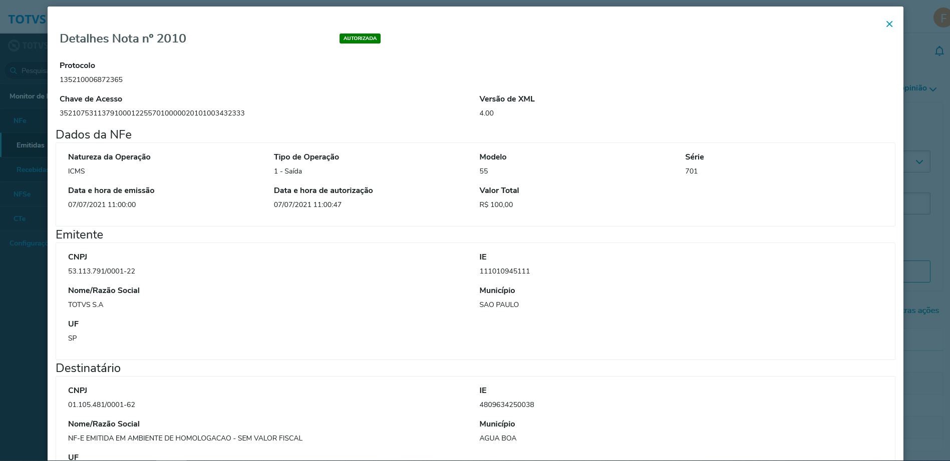This screenshot has height=461, width=950.
Task: Click the Emitente UF value SP
Action: (x=73, y=338)
